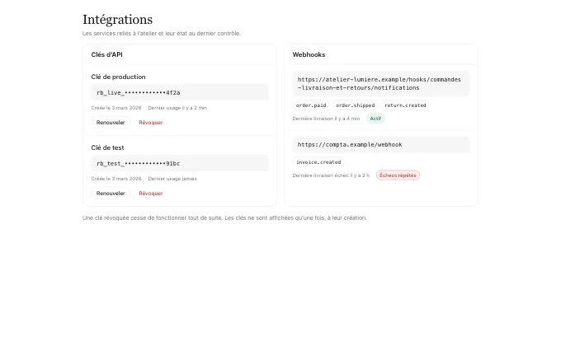Revoke the test key via Révoquer
Image resolution: width=561 pixels, height=350 pixels.
pos(151,194)
